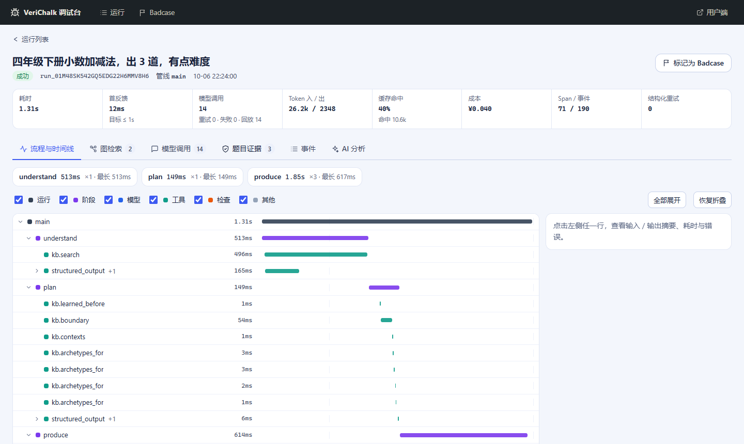Click the pulse icon on 流程与时间线 tab

click(23, 149)
